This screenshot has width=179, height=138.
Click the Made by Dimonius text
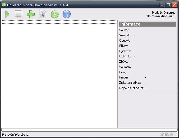point(164,12)
